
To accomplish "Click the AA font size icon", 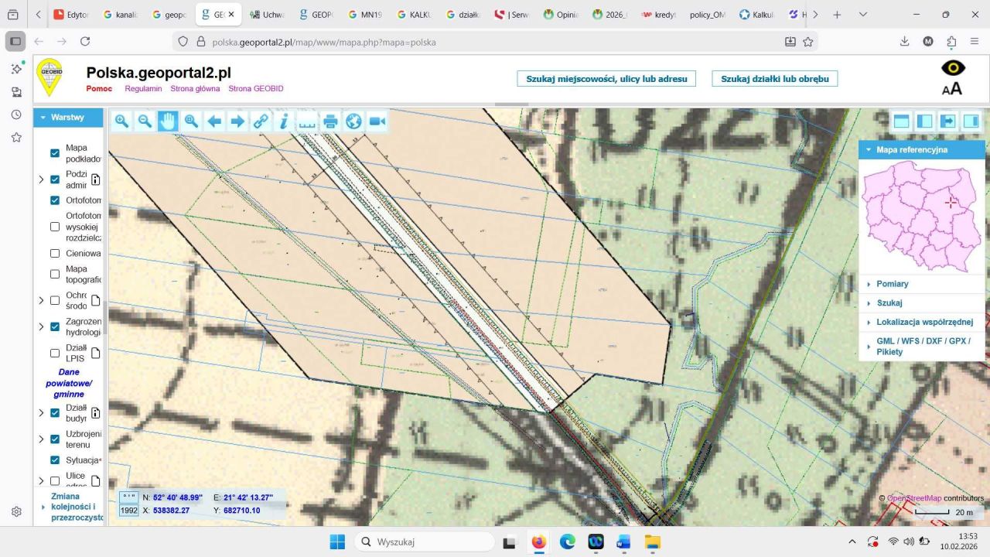I will (952, 88).
